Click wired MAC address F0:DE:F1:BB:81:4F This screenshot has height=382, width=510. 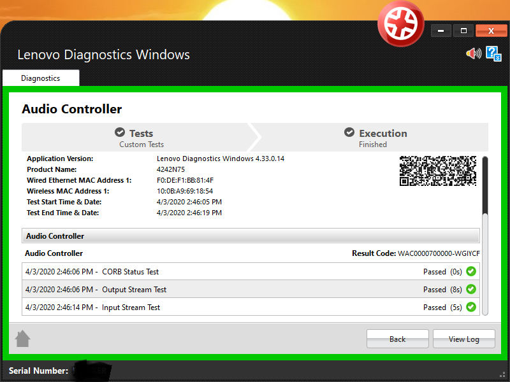pos(185,180)
